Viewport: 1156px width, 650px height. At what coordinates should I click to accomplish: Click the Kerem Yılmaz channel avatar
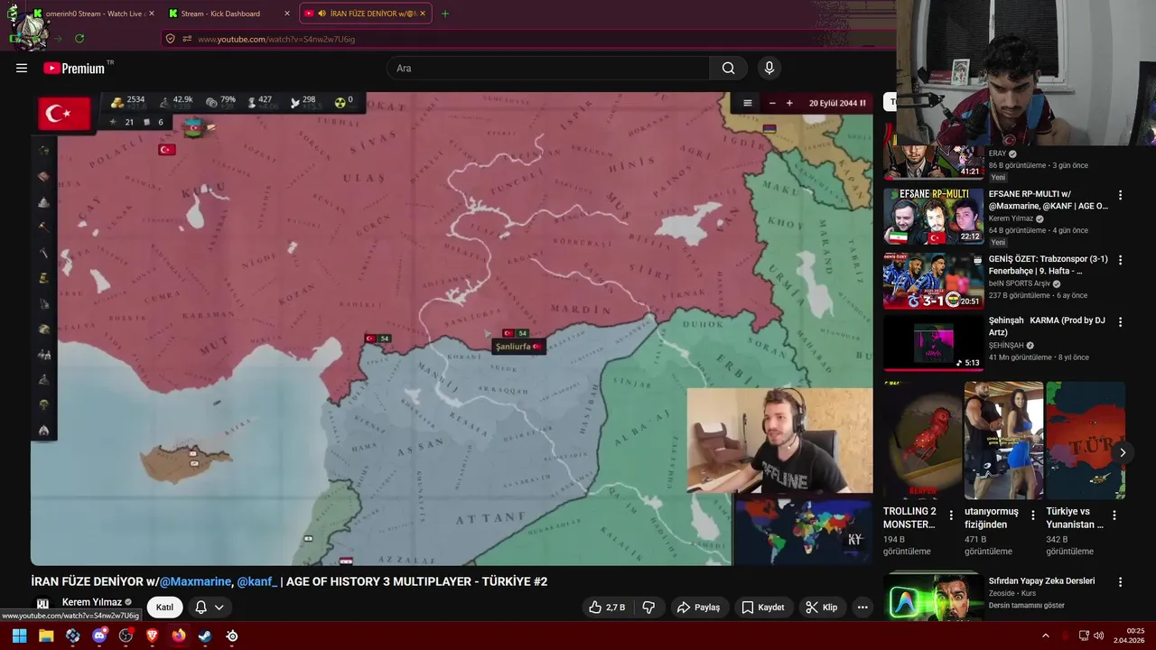click(x=42, y=604)
